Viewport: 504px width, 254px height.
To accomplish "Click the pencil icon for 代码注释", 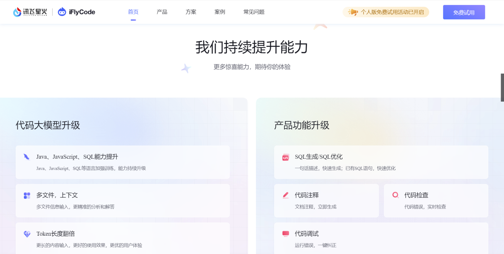I will [x=285, y=195].
